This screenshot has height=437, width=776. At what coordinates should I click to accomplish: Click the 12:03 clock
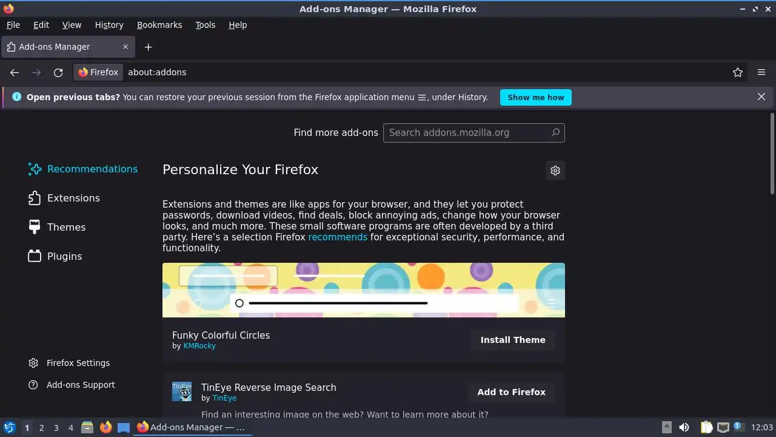762,427
